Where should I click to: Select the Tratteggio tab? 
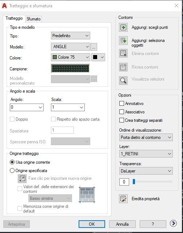(x=14, y=19)
